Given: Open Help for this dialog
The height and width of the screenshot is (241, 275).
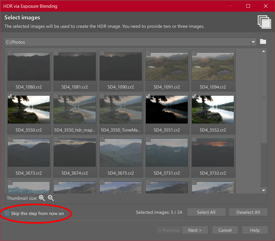Looking at the screenshot, I should [255, 230].
